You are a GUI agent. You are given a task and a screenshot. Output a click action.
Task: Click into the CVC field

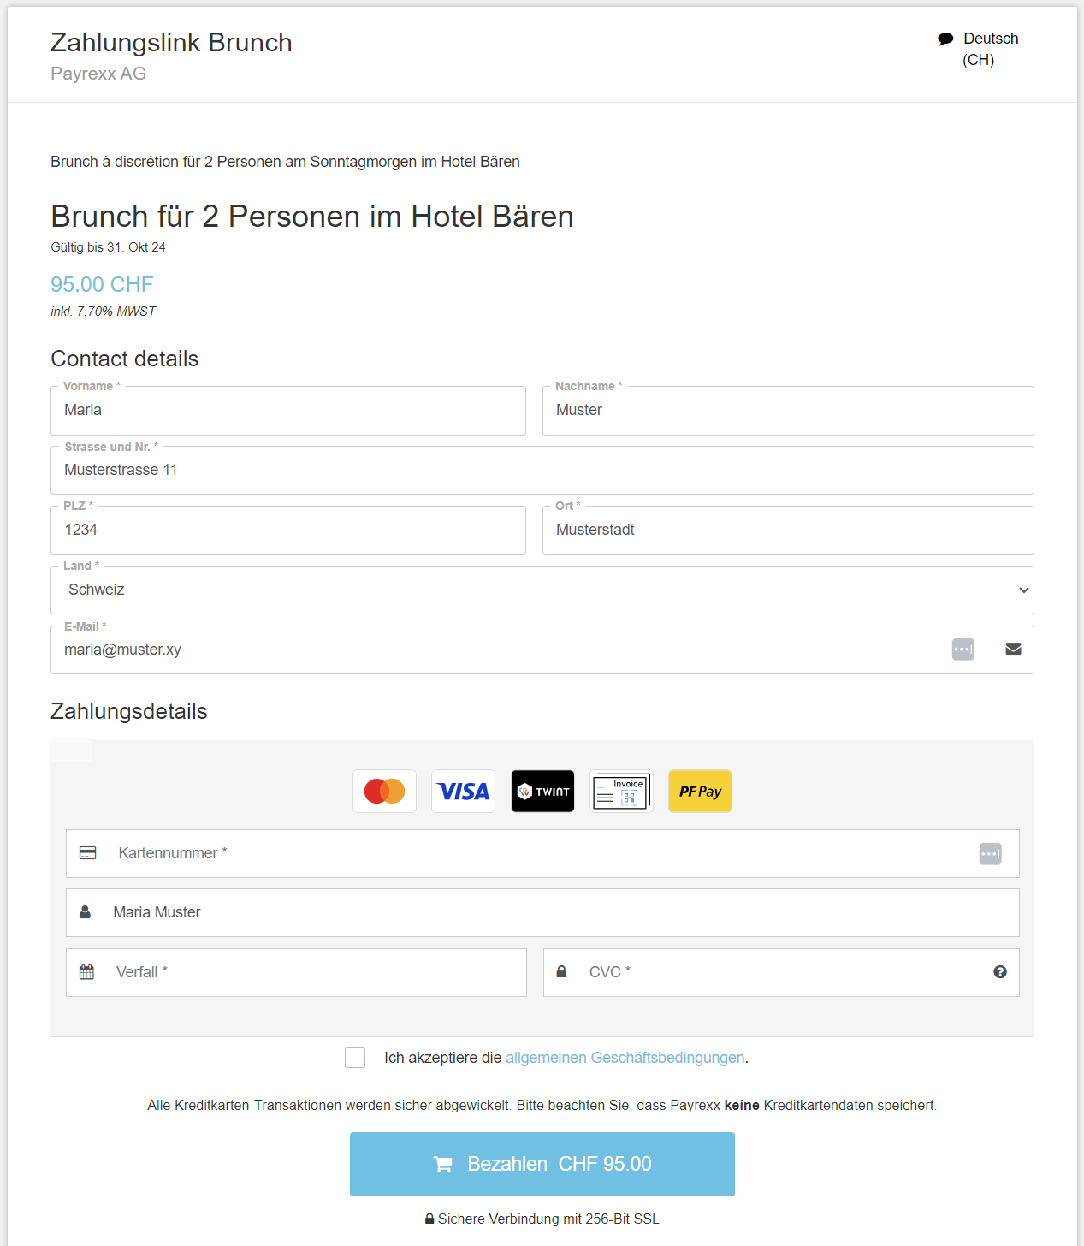click(x=781, y=972)
